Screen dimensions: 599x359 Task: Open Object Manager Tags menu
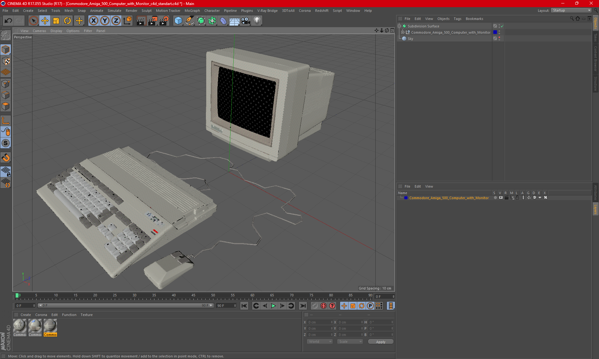tap(457, 19)
